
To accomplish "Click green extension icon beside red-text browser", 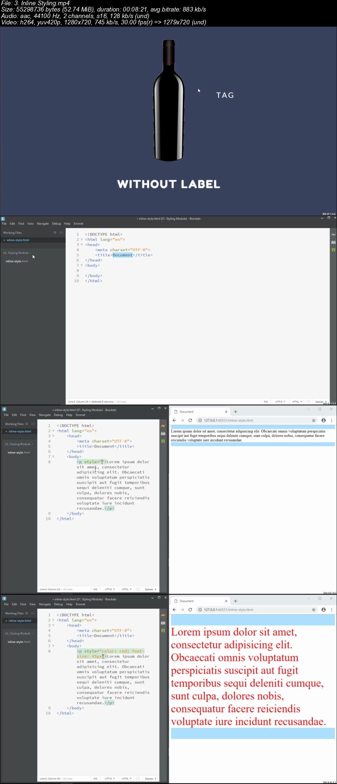I will tap(163, 630).
